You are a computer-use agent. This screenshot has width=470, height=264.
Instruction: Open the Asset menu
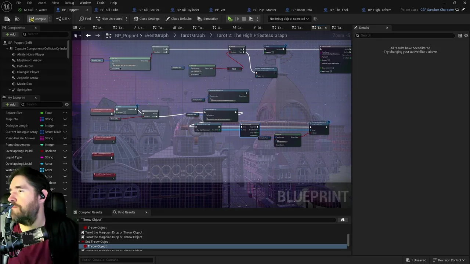coord(42,3)
